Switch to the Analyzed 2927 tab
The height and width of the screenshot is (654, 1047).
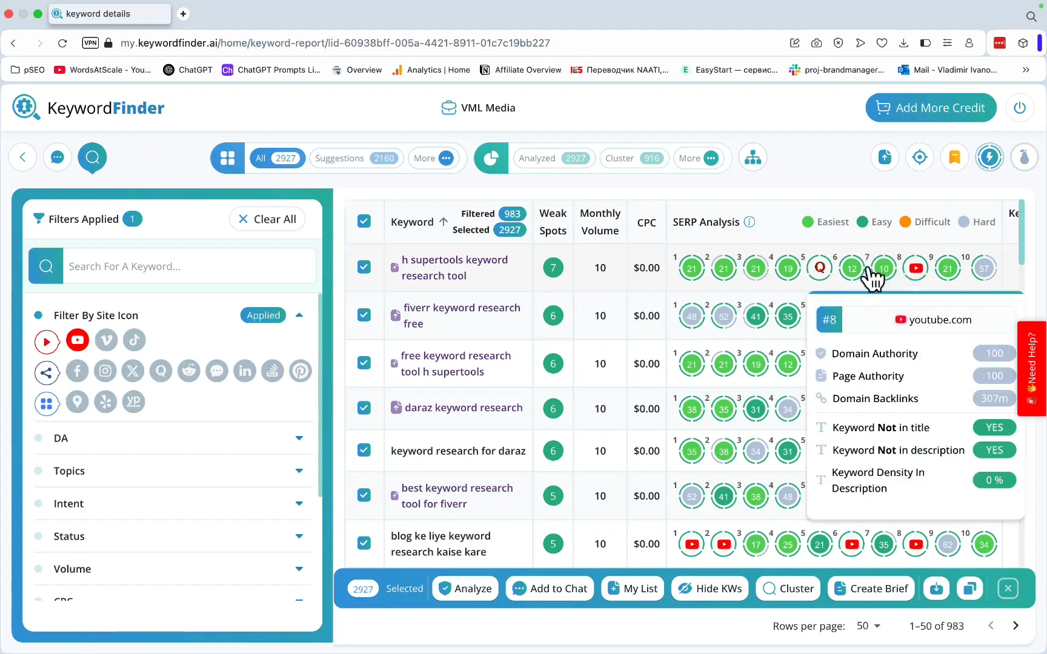tap(553, 159)
